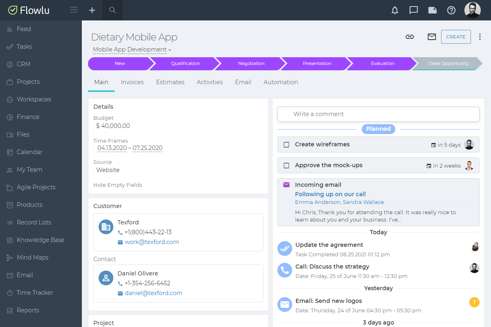Image resolution: width=491 pixels, height=327 pixels.
Task: Open the three-dot more options menu
Action: coord(480,37)
